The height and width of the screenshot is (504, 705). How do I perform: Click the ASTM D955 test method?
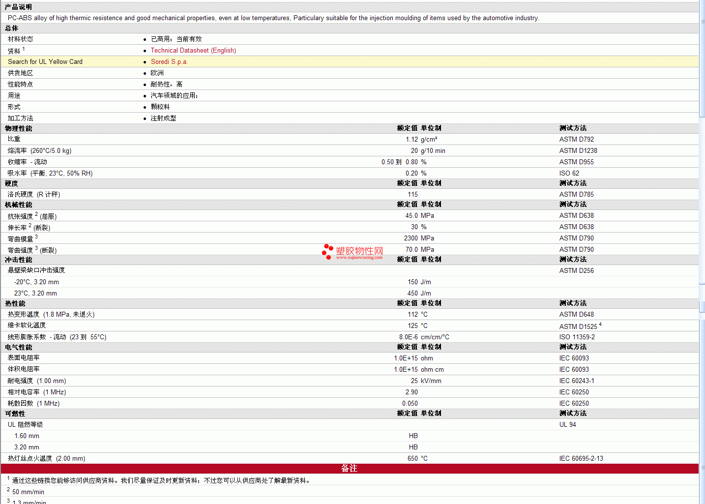pyautogui.click(x=576, y=162)
